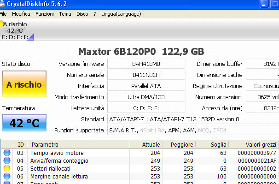Click the blue status icon for Avvia/ferma conteggio
The width and height of the screenshot is (279, 184).
(7, 160)
